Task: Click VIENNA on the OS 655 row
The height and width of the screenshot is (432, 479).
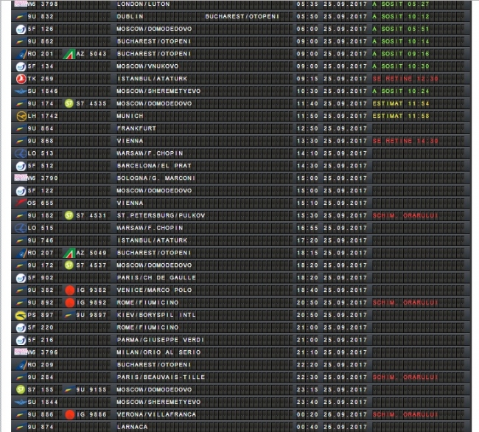Action: pyautogui.click(x=130, y=203)
